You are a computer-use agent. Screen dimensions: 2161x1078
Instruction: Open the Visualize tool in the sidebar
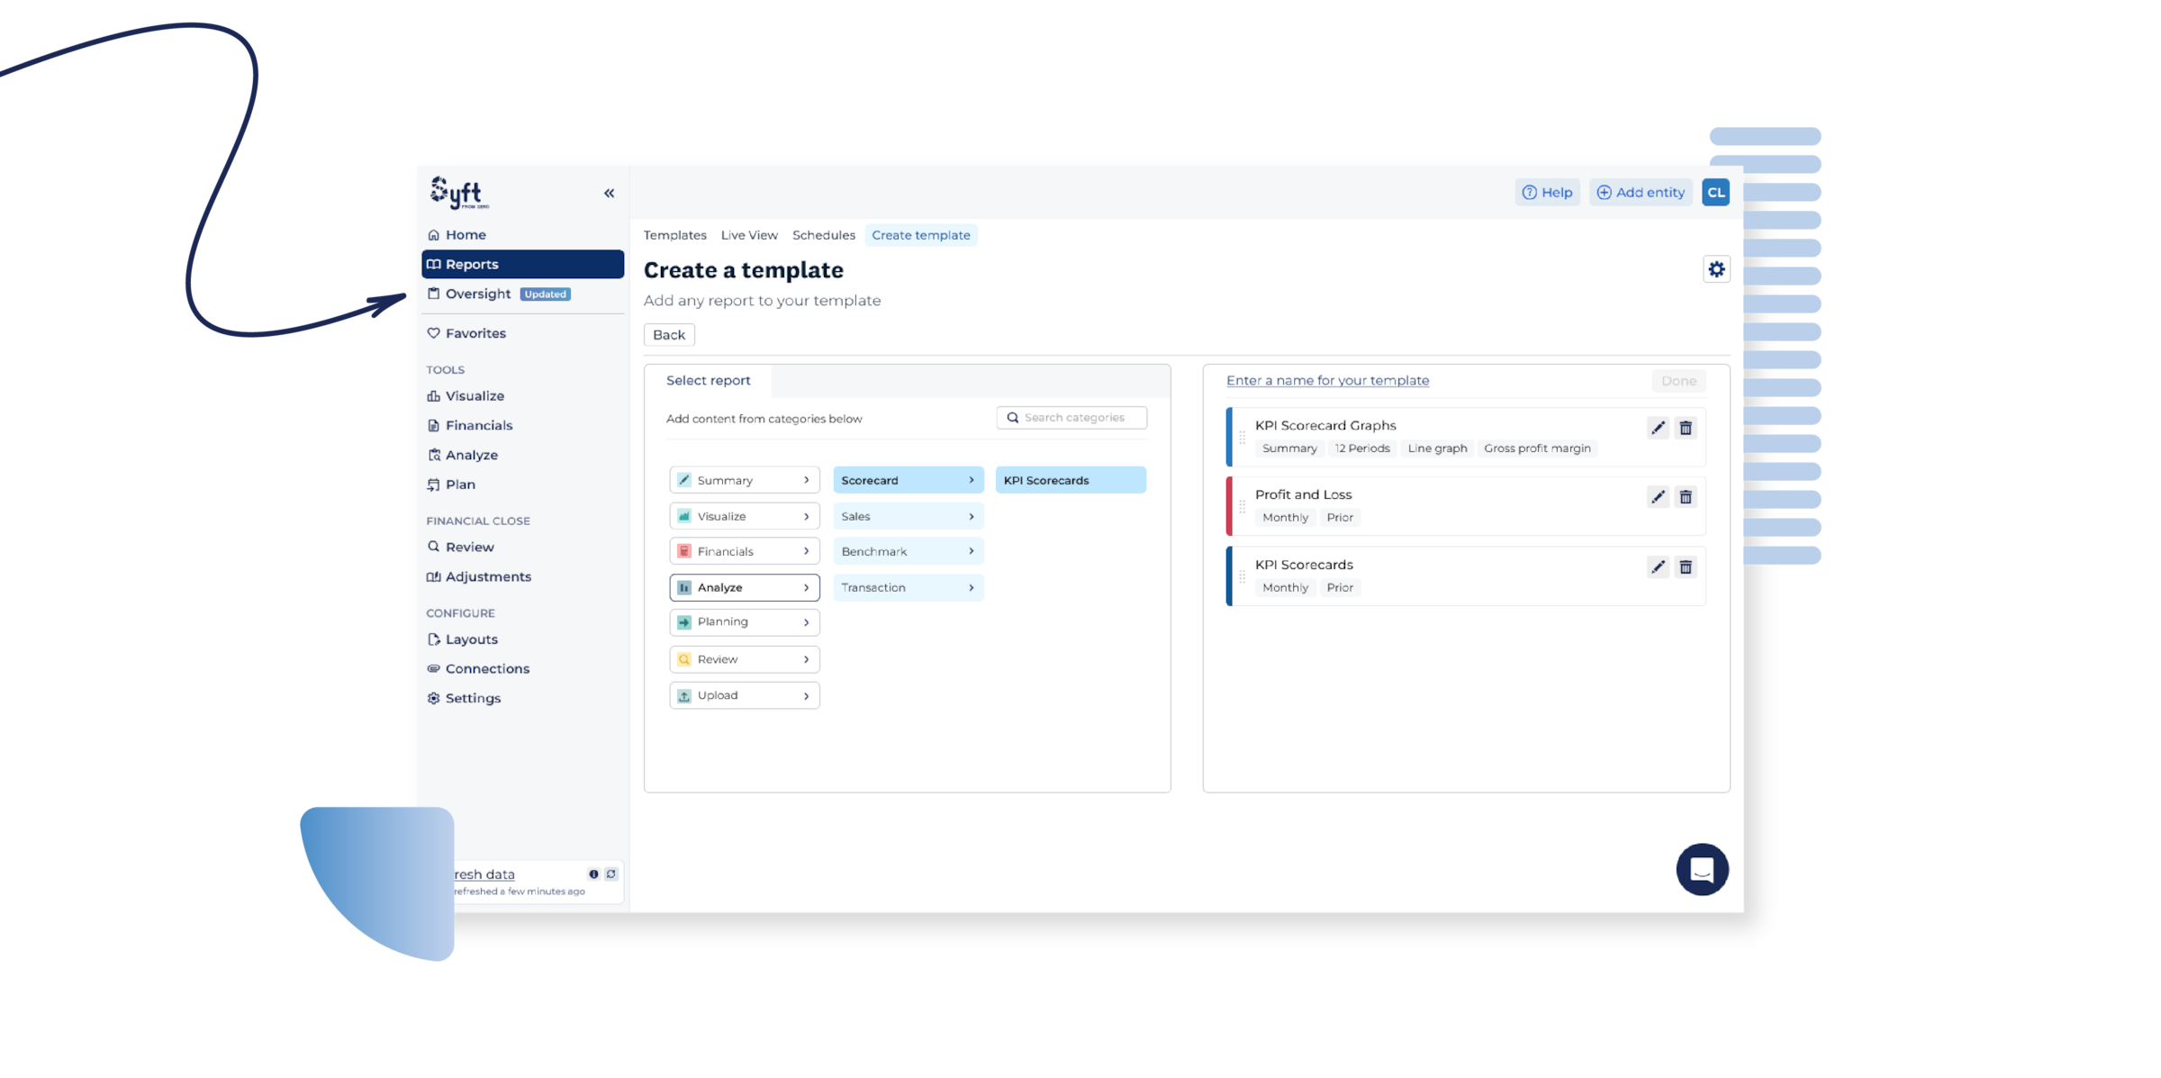pos(522,395)
